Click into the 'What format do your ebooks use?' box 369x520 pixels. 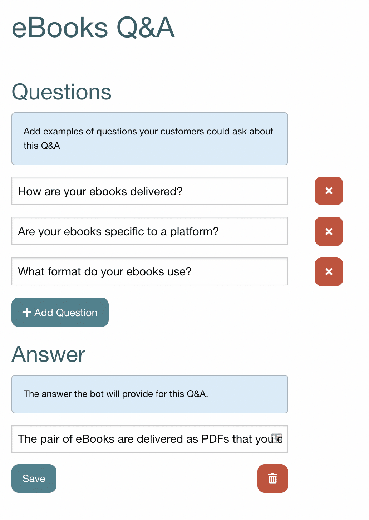coord(149,271)
